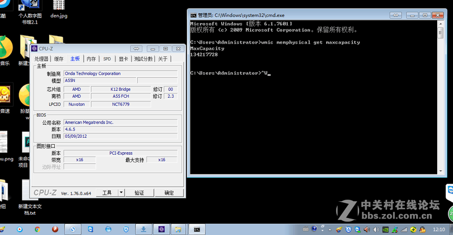
Task: Select the 主板 tab in CPU-Z
Action: [x=75, y=59]
